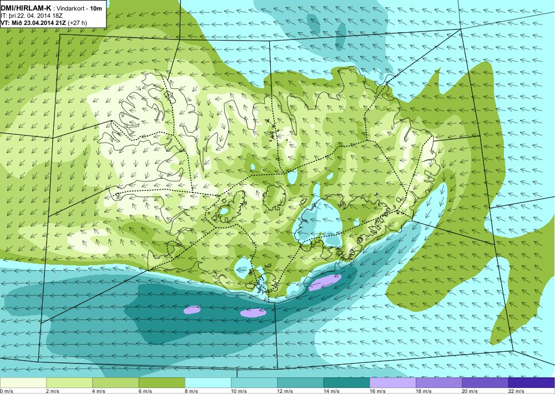Click the "2 m/s" legend label
The image size is (555, 394).
tap(53, 391)
